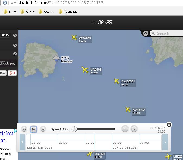Image resolution: width=183 pixels, height=160 pixels.
Task: Click the 2014-12-27 23:20 date text
Action: point(157,130)
